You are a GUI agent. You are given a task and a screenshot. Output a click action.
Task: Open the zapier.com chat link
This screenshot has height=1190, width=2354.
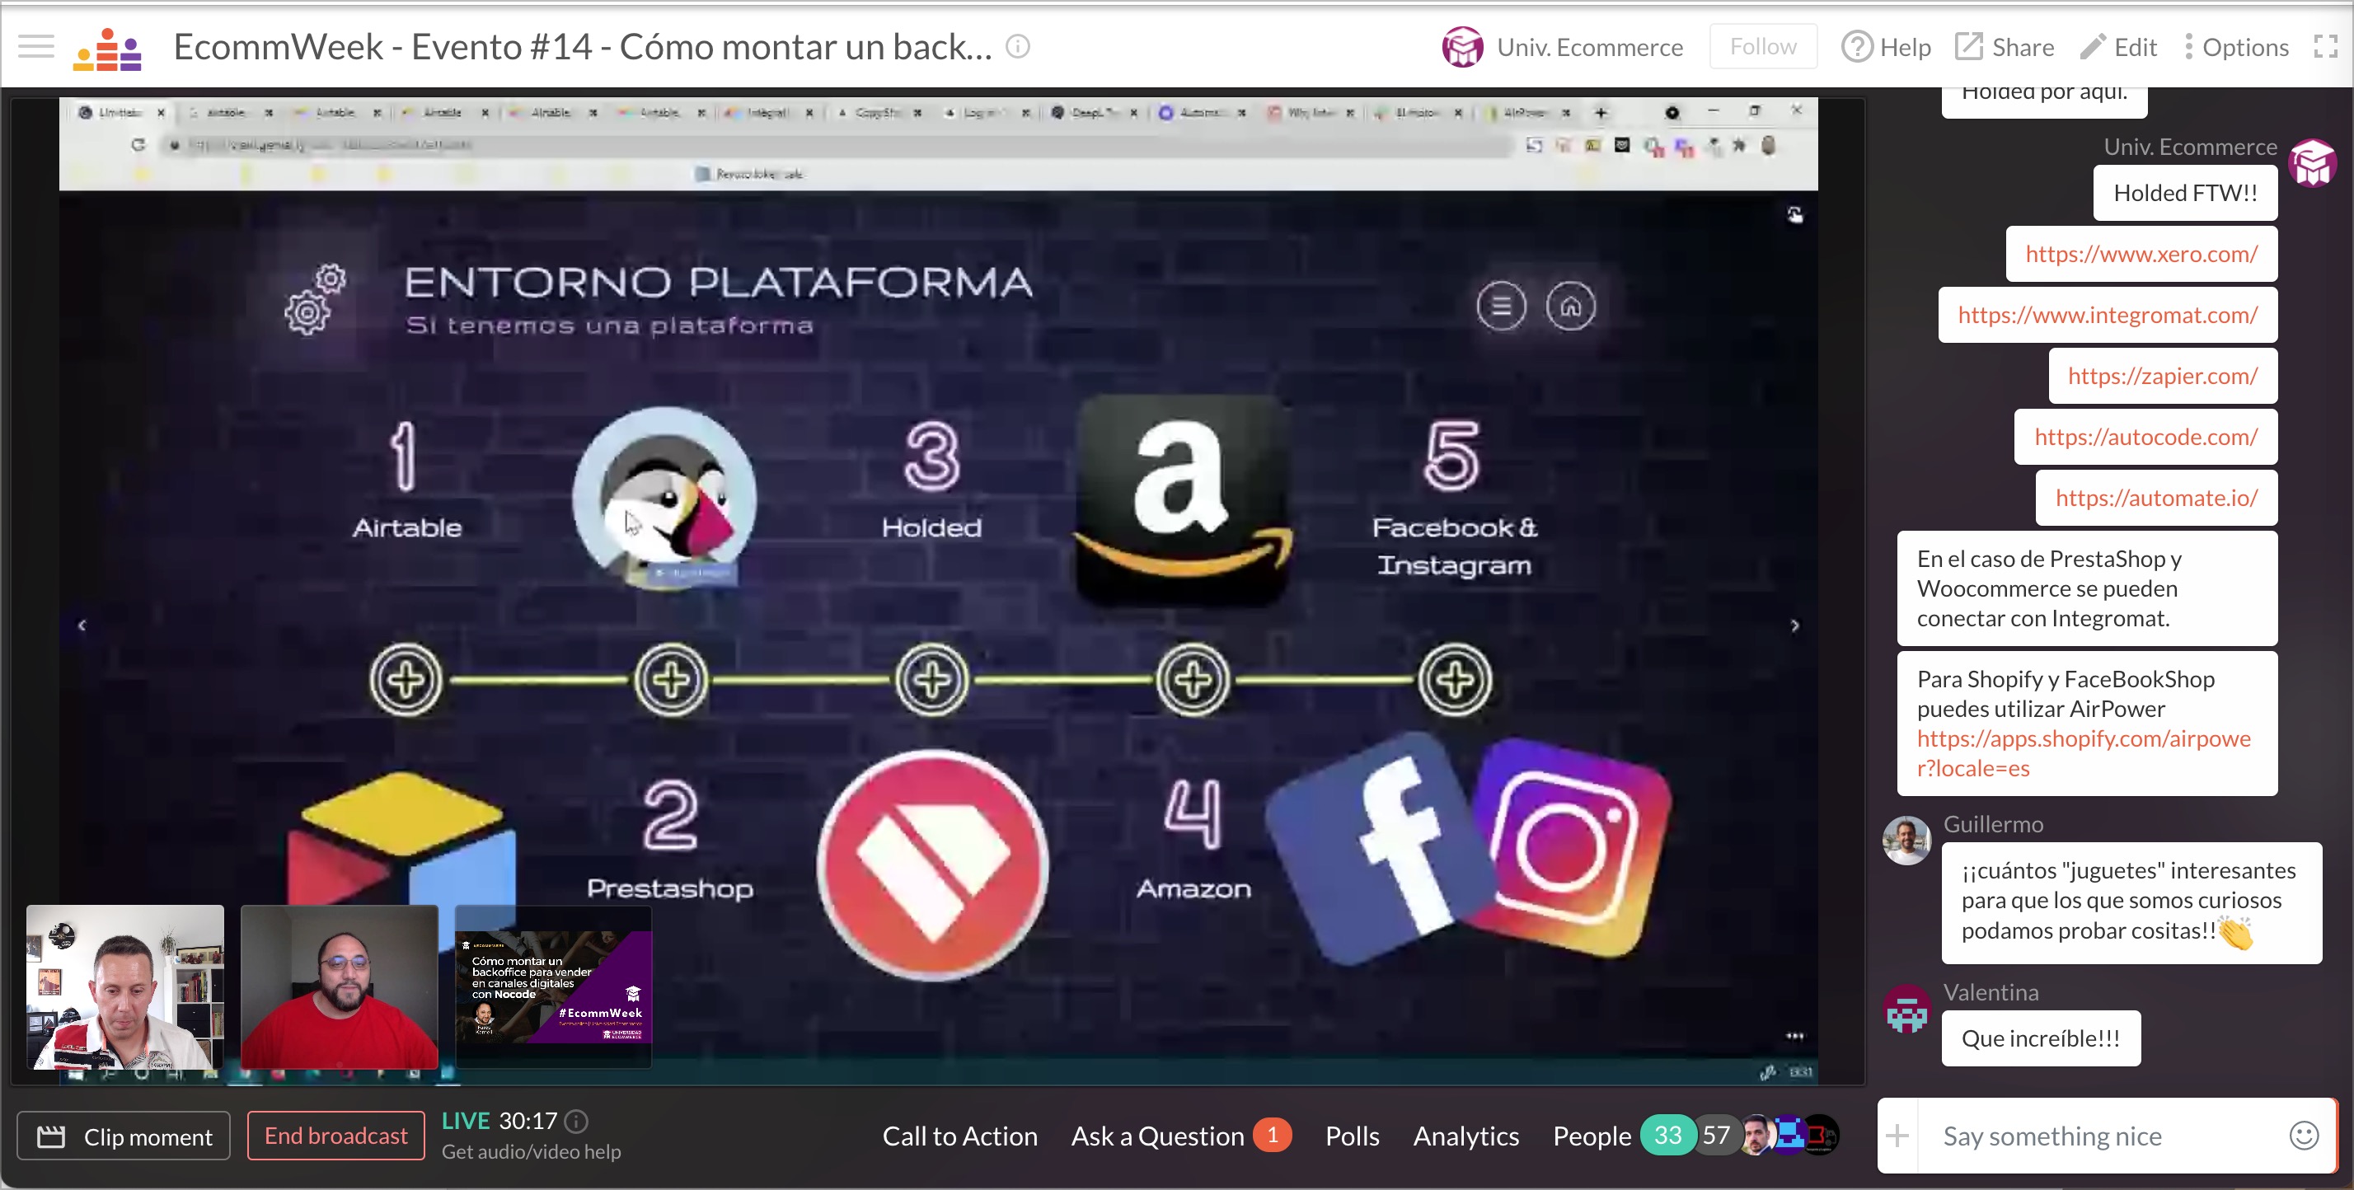pos(2162,376)
